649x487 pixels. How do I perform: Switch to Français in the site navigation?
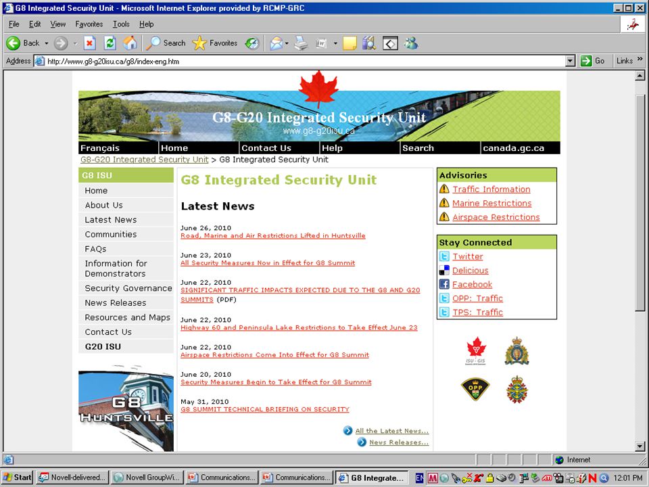tap(100, 148)
